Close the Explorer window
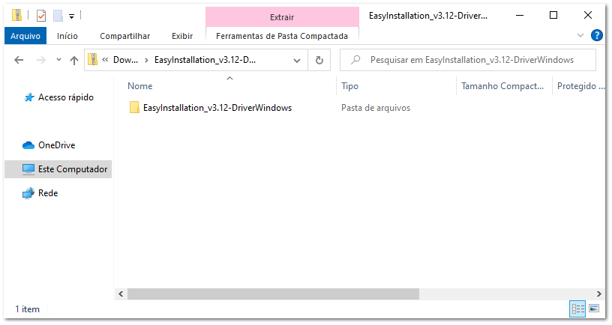Image resolution: width=612 pixels, height=325 pixels. 588,15
